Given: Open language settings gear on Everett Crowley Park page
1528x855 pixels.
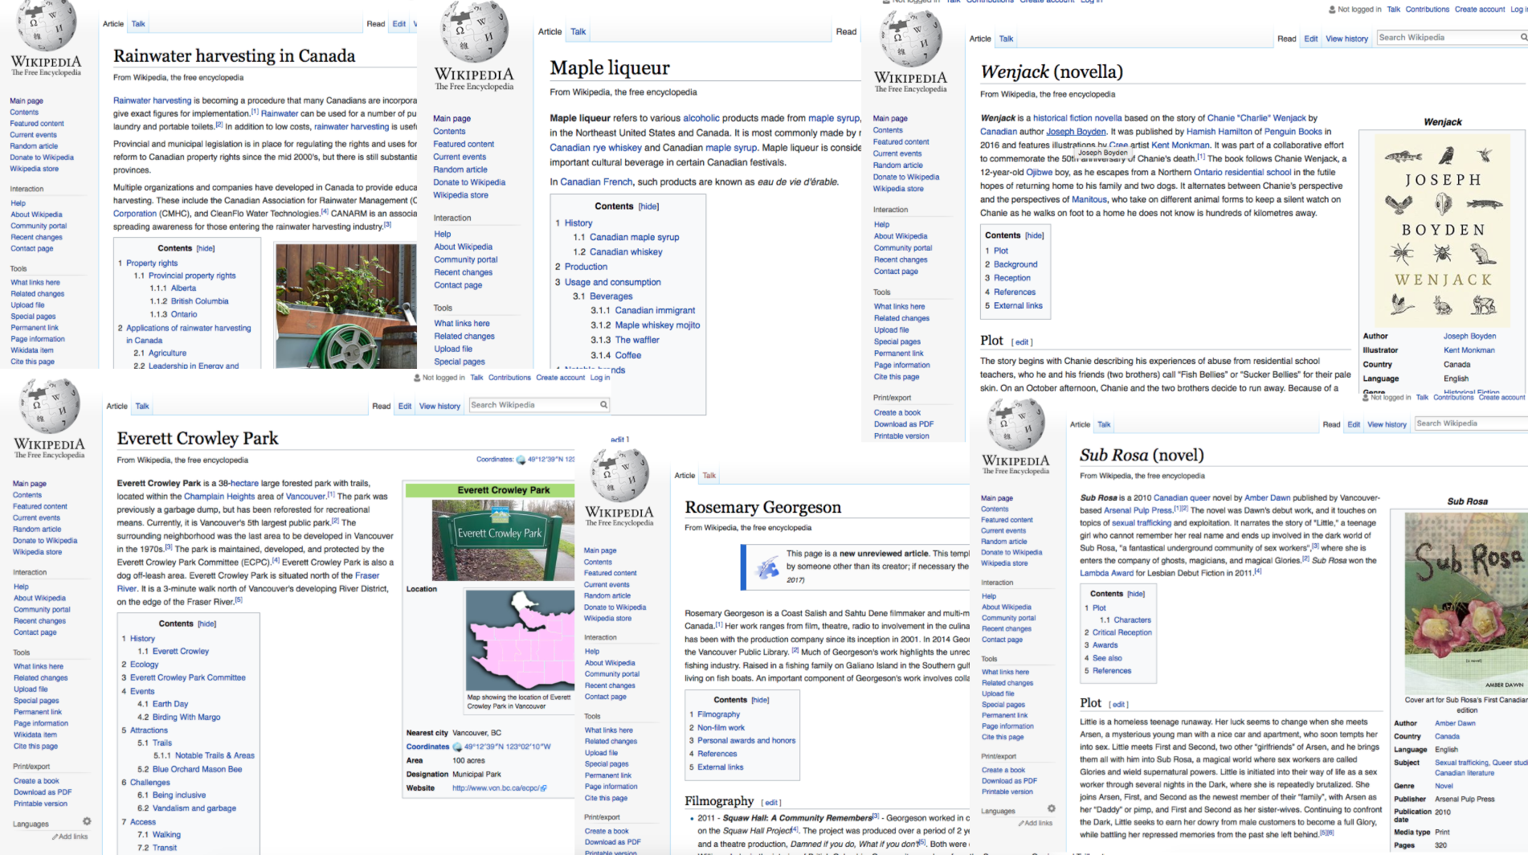Looking at the screenshot, I should coord(87,821).
